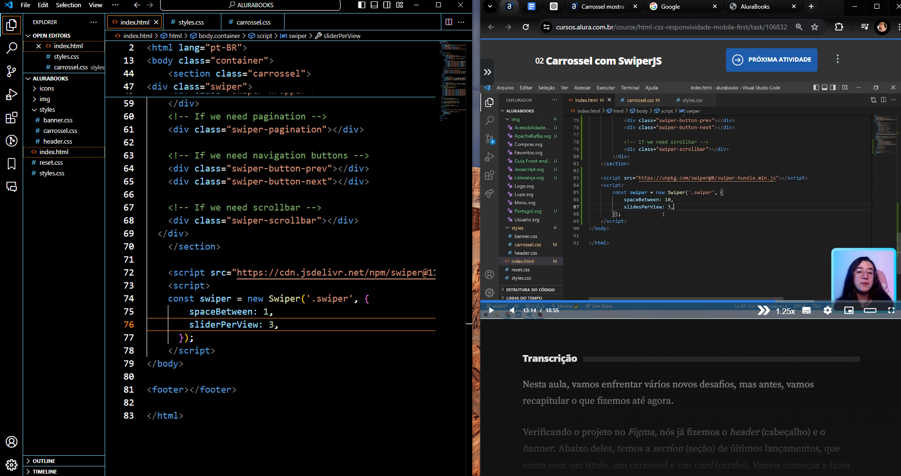The height and width of the screenshot is (476, 901).
Task: Open browser extensions puzzle icon
Action: pos(839,27)
